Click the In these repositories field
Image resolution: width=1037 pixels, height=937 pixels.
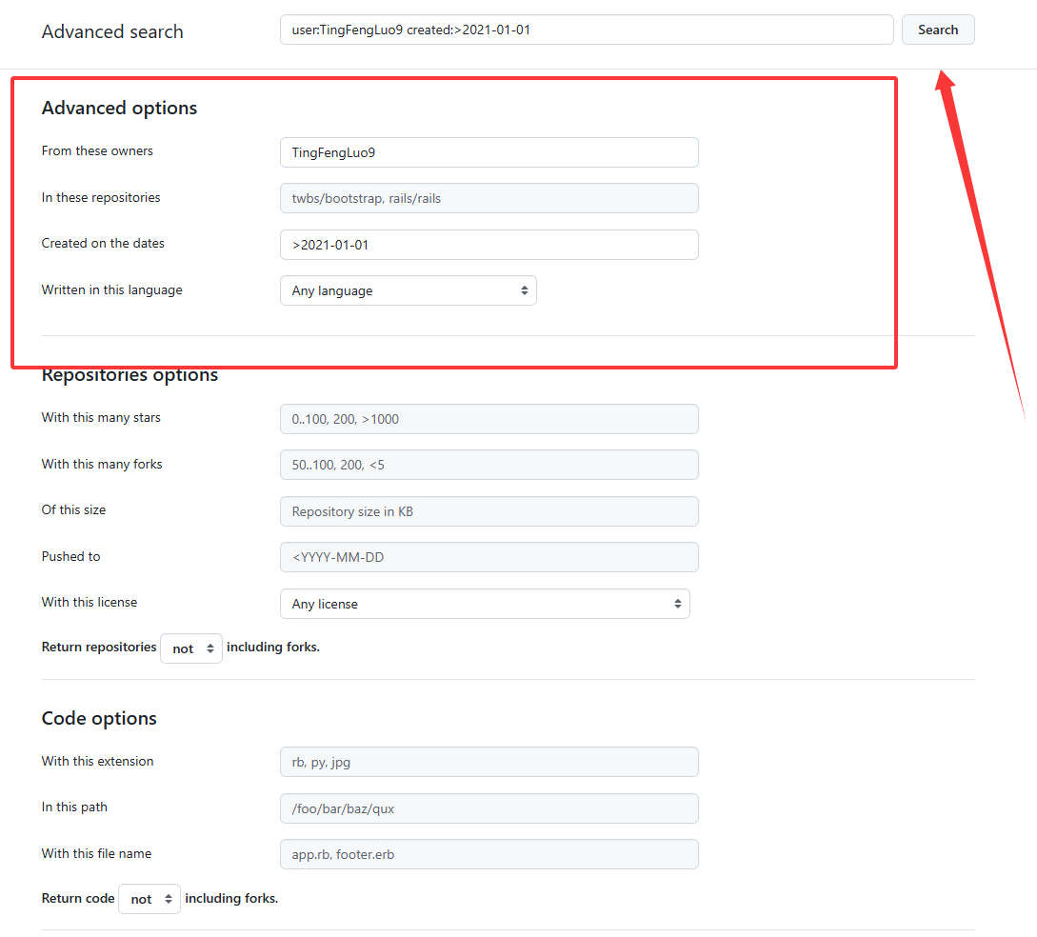[489, 198]
